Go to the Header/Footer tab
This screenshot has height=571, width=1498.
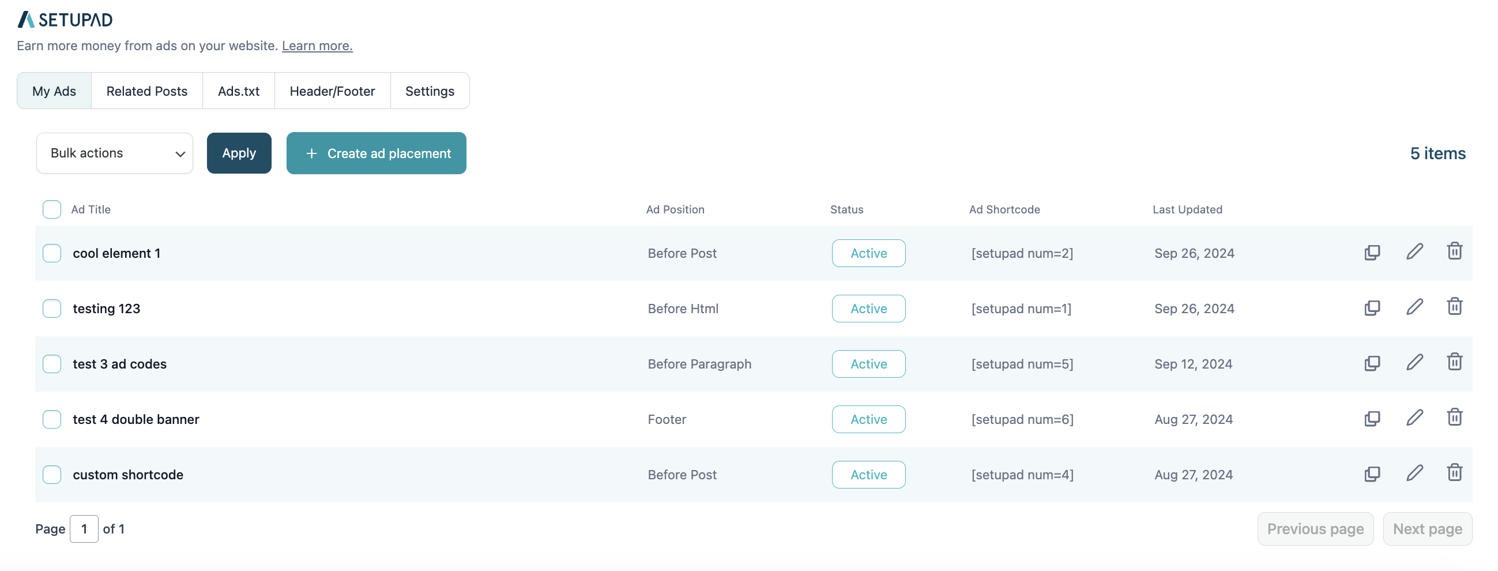coord(332,91)
